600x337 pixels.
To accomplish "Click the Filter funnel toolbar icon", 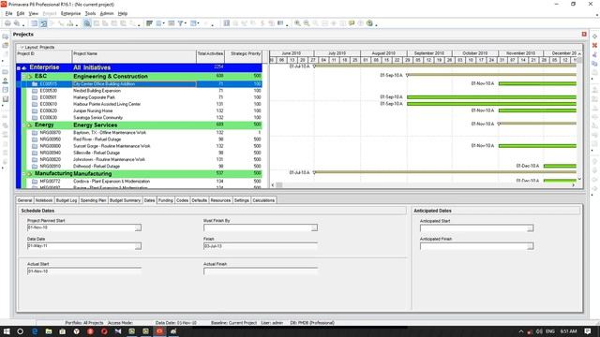I will coord(180,23).
